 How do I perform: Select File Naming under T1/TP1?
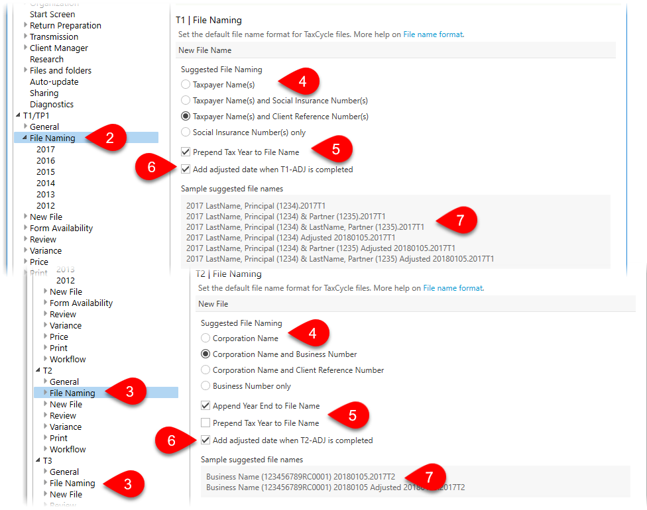52,138
